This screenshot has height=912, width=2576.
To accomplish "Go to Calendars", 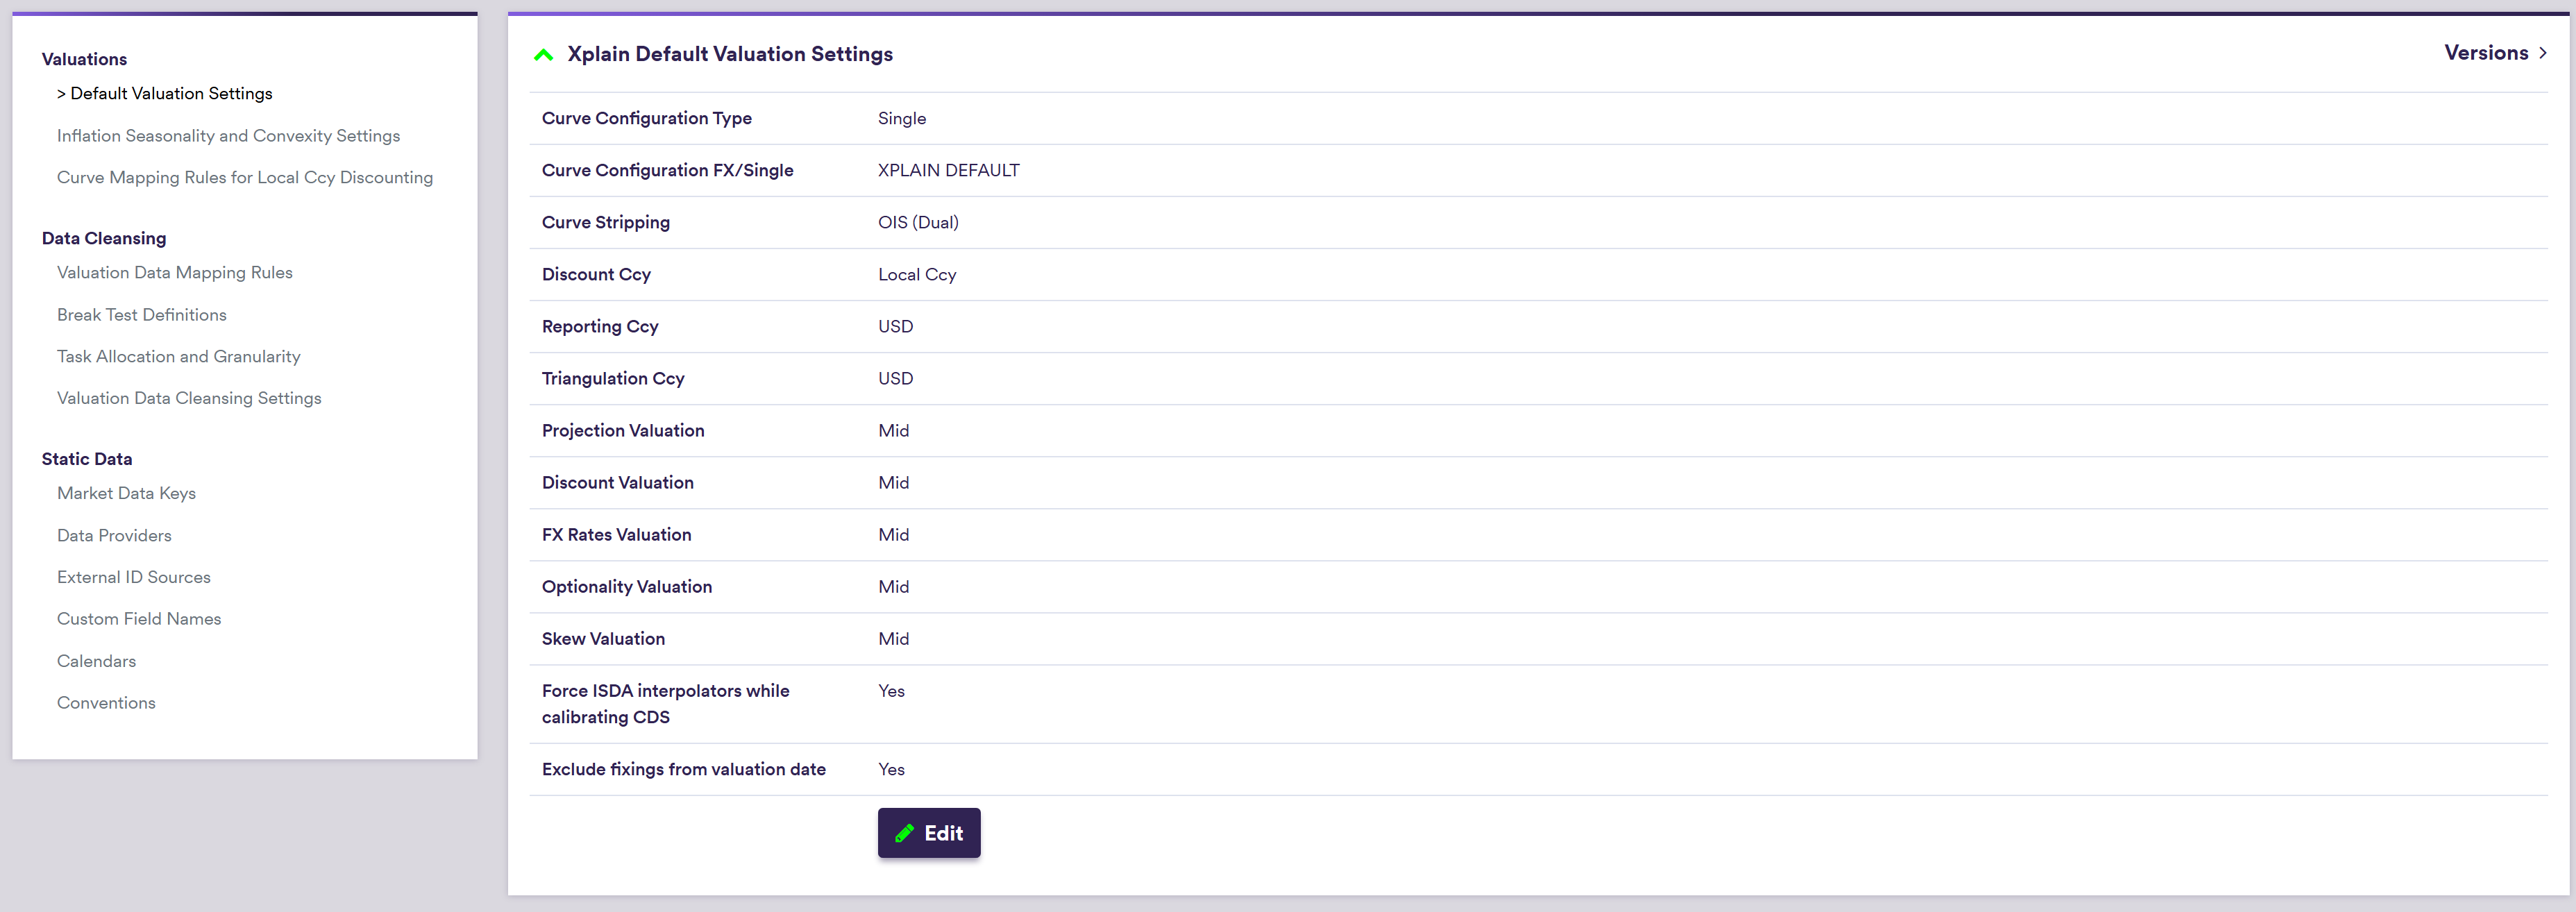I will (96, 662).
